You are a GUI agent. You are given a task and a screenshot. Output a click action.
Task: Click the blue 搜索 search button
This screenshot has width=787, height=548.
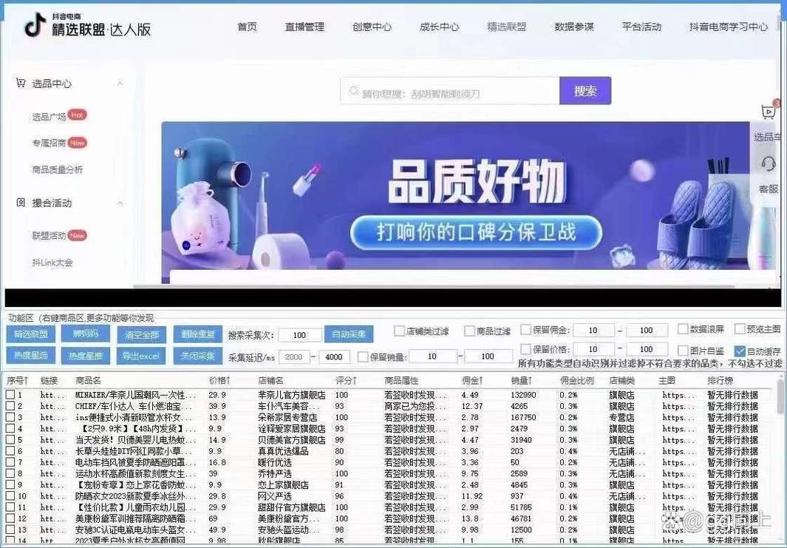pos(585,90)
